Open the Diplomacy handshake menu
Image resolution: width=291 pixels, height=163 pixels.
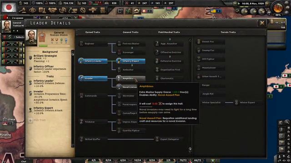53,10
